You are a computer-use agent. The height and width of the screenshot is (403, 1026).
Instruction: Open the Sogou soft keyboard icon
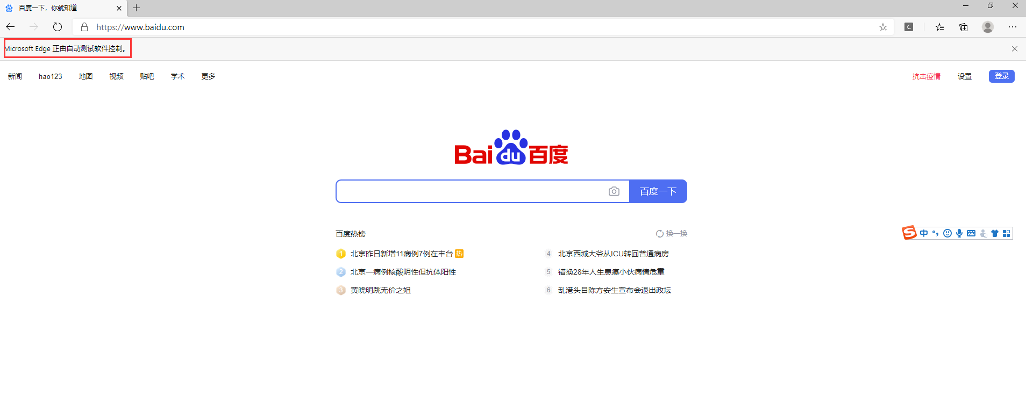click(971, 233)
